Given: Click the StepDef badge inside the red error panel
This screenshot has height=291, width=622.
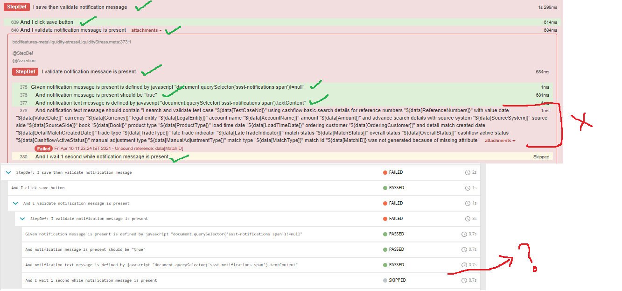Looking at the screenshot, I should click(25, 71).
